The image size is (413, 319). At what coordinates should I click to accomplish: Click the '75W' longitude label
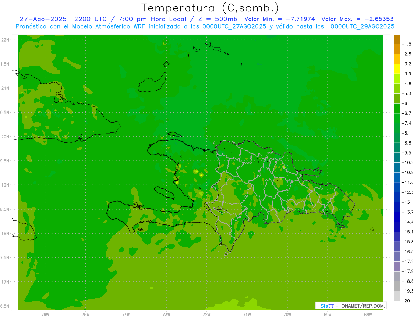tap(85, 314)
